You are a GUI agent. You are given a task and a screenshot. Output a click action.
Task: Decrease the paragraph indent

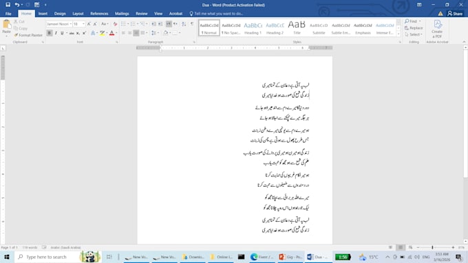(x=153, y=24)
